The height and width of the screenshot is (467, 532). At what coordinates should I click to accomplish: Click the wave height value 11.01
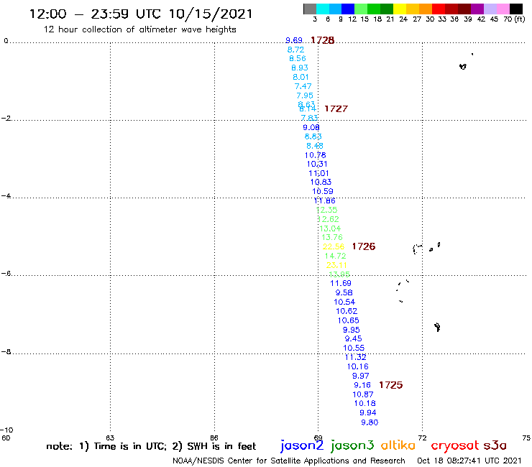[318, 173]
